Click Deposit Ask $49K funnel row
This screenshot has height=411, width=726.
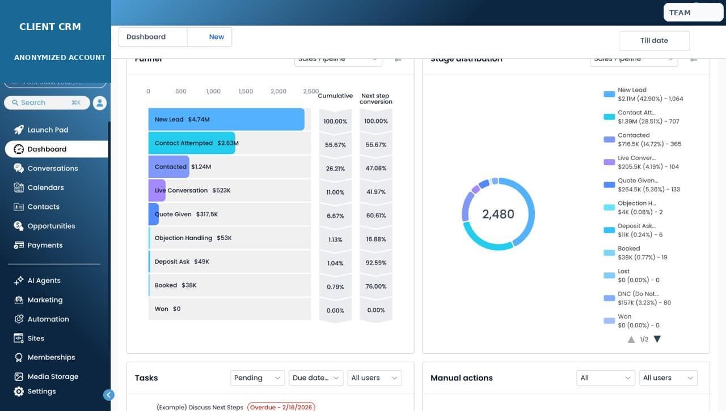(x=230, y=262)
